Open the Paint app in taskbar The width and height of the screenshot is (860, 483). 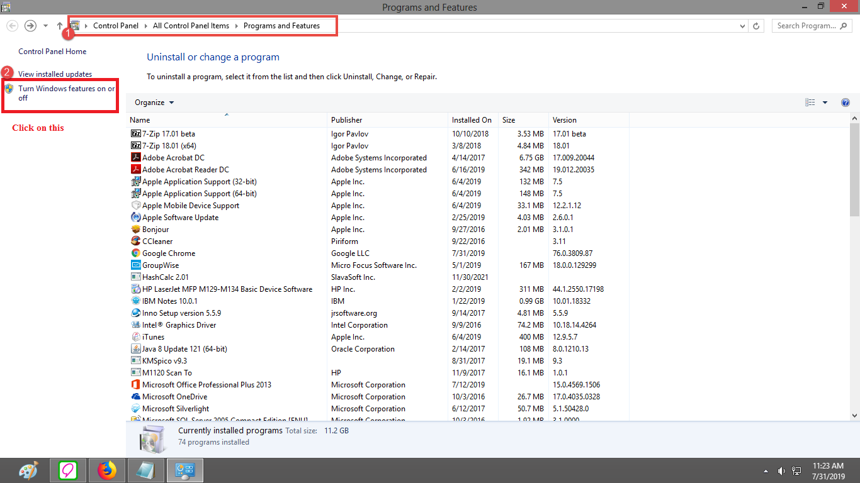click(x=28, y=470)
